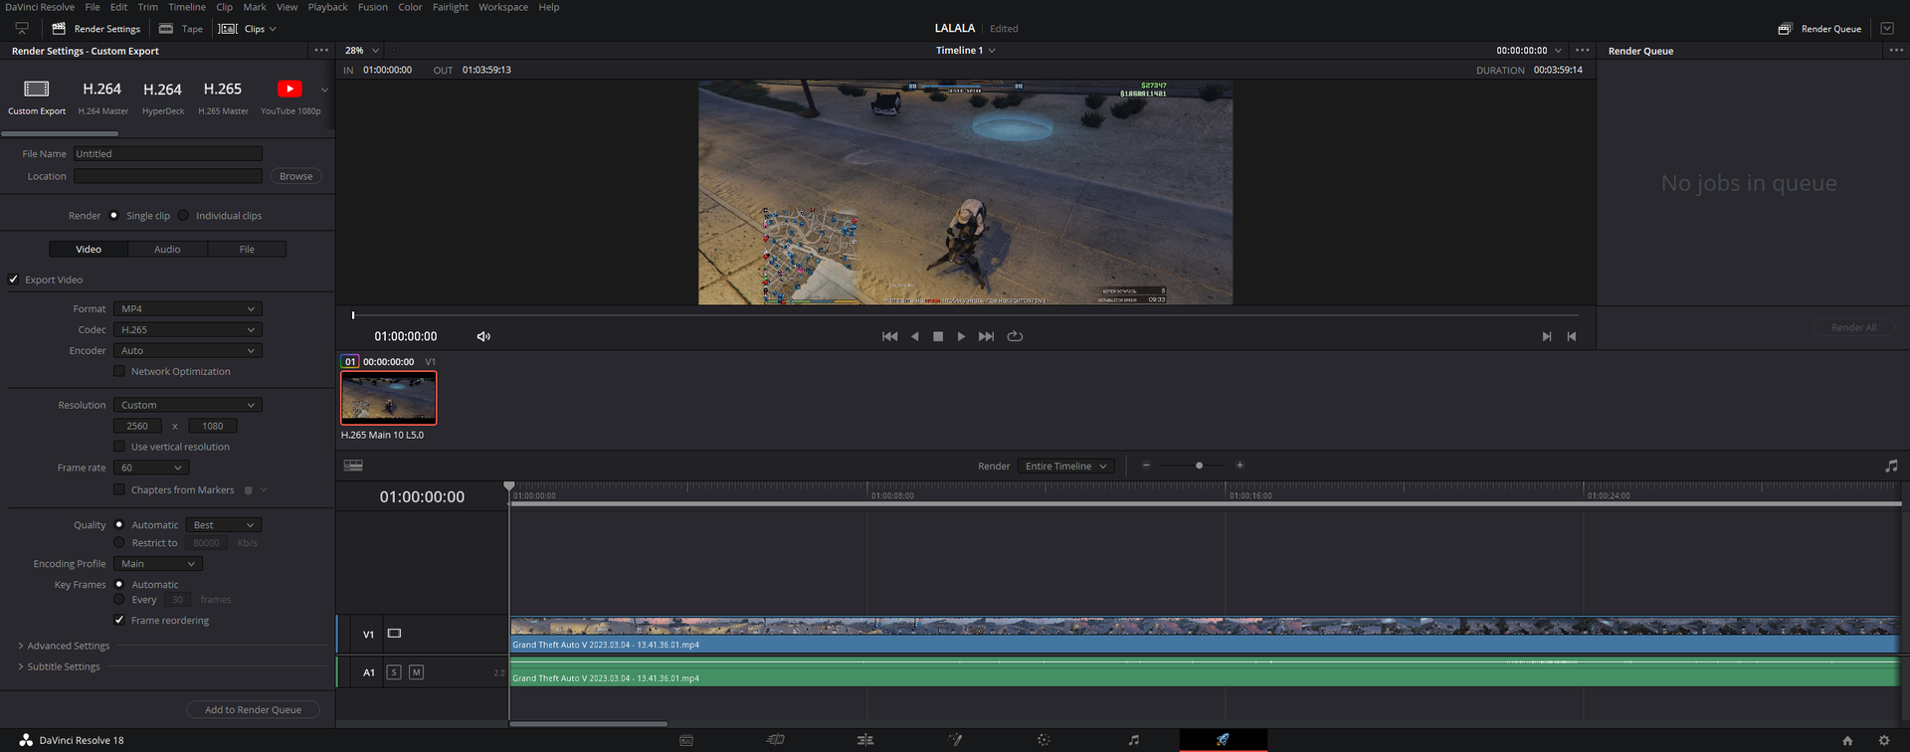Stop playback in viewer
The width and height of the screenshot is (1910, 752).
938,336
